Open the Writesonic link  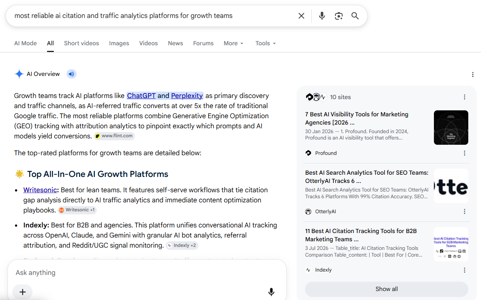tap(40, 190)
